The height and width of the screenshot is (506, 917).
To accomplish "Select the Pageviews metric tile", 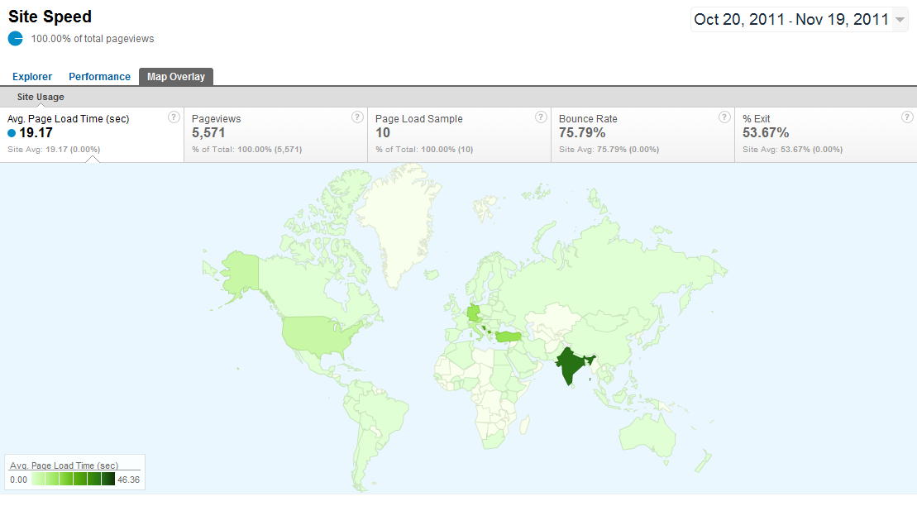I will click(217, 119).
